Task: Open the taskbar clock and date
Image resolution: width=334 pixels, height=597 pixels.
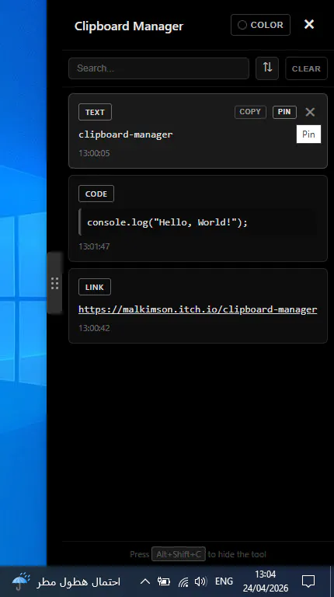Action: (x=266, y=581)
